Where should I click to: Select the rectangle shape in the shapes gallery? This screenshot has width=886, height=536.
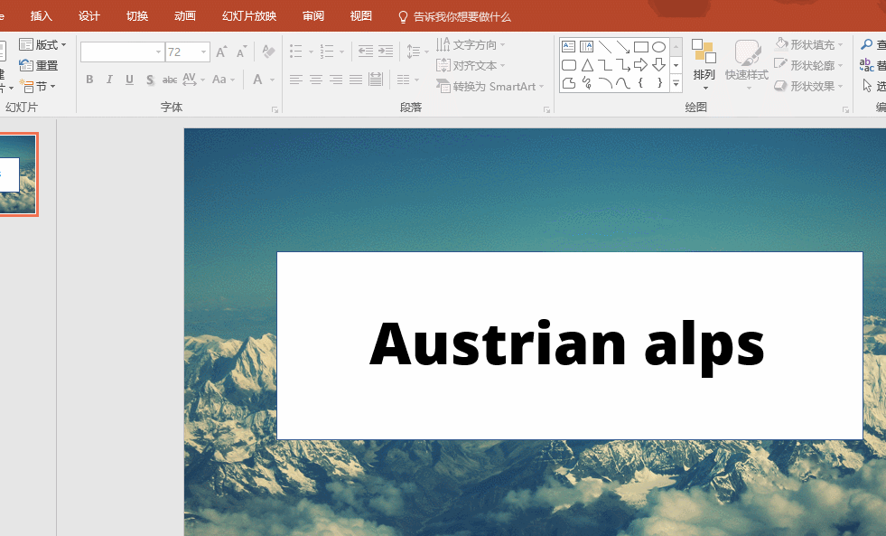[x=640, y=47]
